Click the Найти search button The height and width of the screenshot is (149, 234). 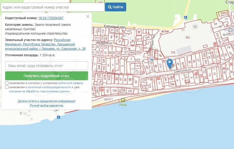pyautogui.click(x=115, y=7)
